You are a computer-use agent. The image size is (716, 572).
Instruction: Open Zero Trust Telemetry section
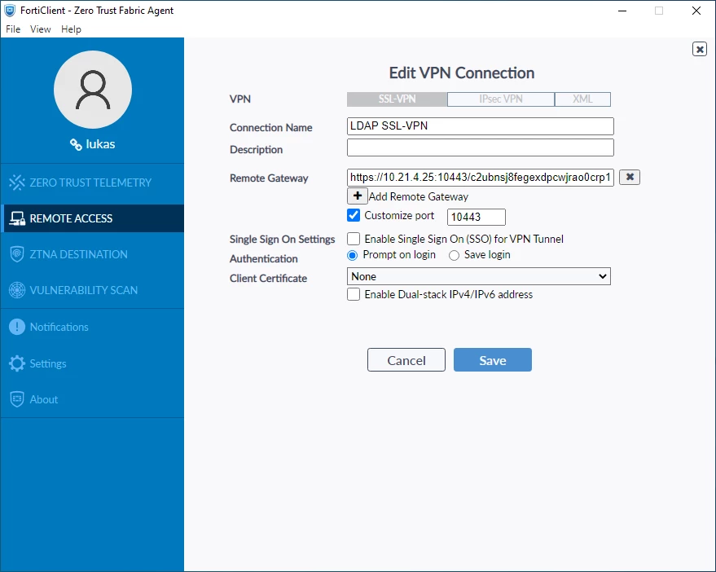click(92, 183)
